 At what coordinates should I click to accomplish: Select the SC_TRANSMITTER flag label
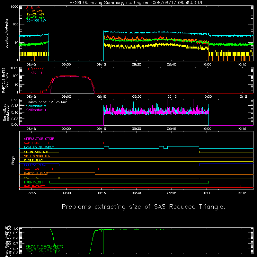coord(37,156)
